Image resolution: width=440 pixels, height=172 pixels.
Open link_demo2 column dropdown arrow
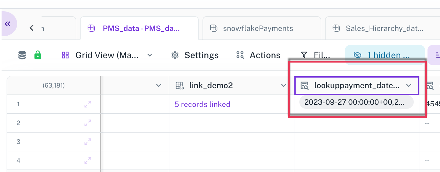coord(283,85)
